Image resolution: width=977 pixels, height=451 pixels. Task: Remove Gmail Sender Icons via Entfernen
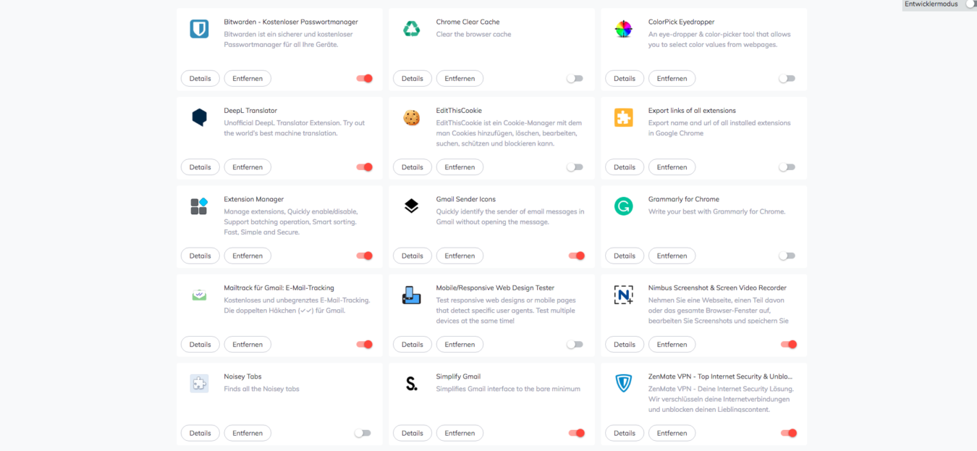460,256
